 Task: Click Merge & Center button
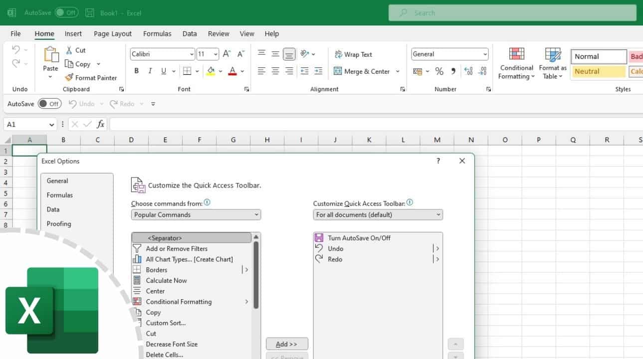click(x=362, y=71)
